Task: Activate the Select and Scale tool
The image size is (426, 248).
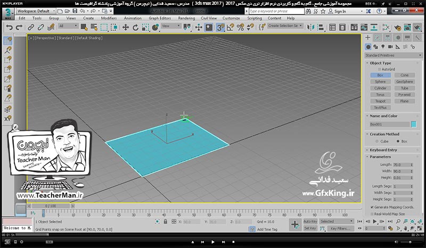Action: tap(145, 27)
